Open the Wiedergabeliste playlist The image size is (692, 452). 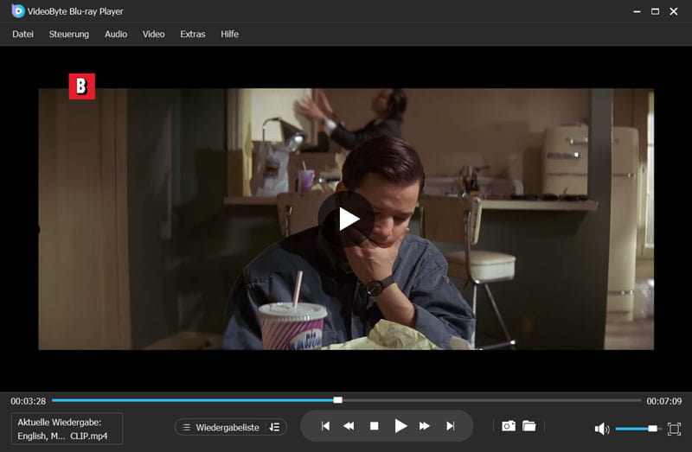point(227,427)
